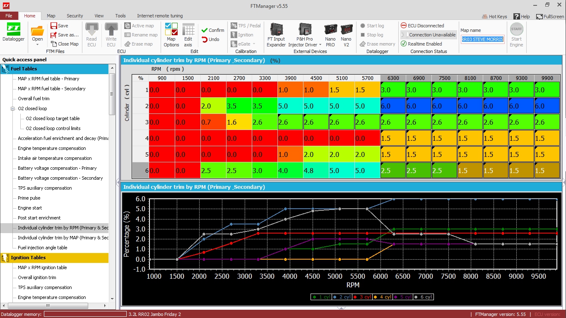Toggle the 1 cyl legend series

click(x=321, y=297)
